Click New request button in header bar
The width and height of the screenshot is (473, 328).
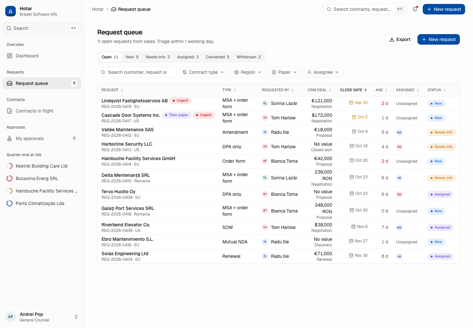[444, 9]
